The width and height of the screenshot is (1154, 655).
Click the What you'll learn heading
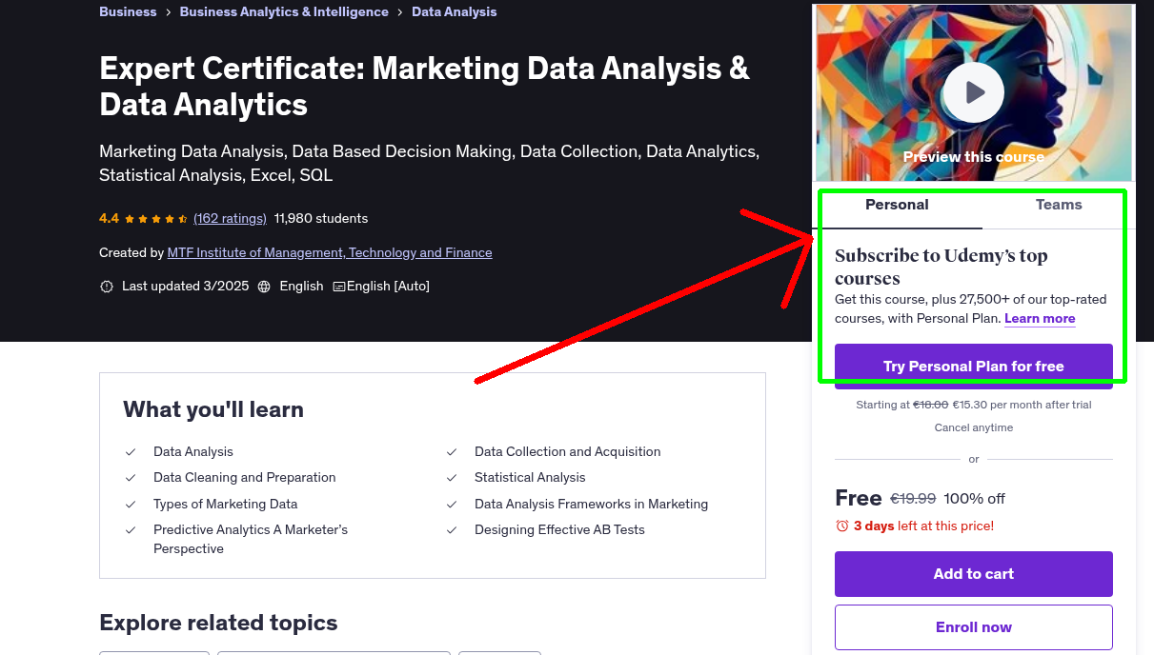point(213,410)
